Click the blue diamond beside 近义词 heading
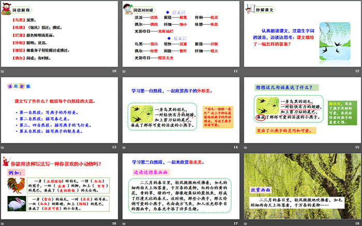This screenshot has width=362, height=226. pos(167,11)
